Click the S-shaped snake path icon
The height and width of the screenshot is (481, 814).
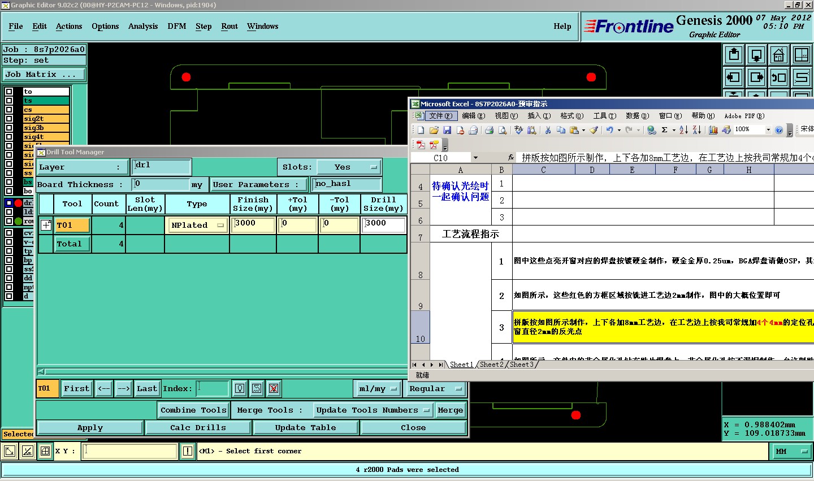(802, 77)
